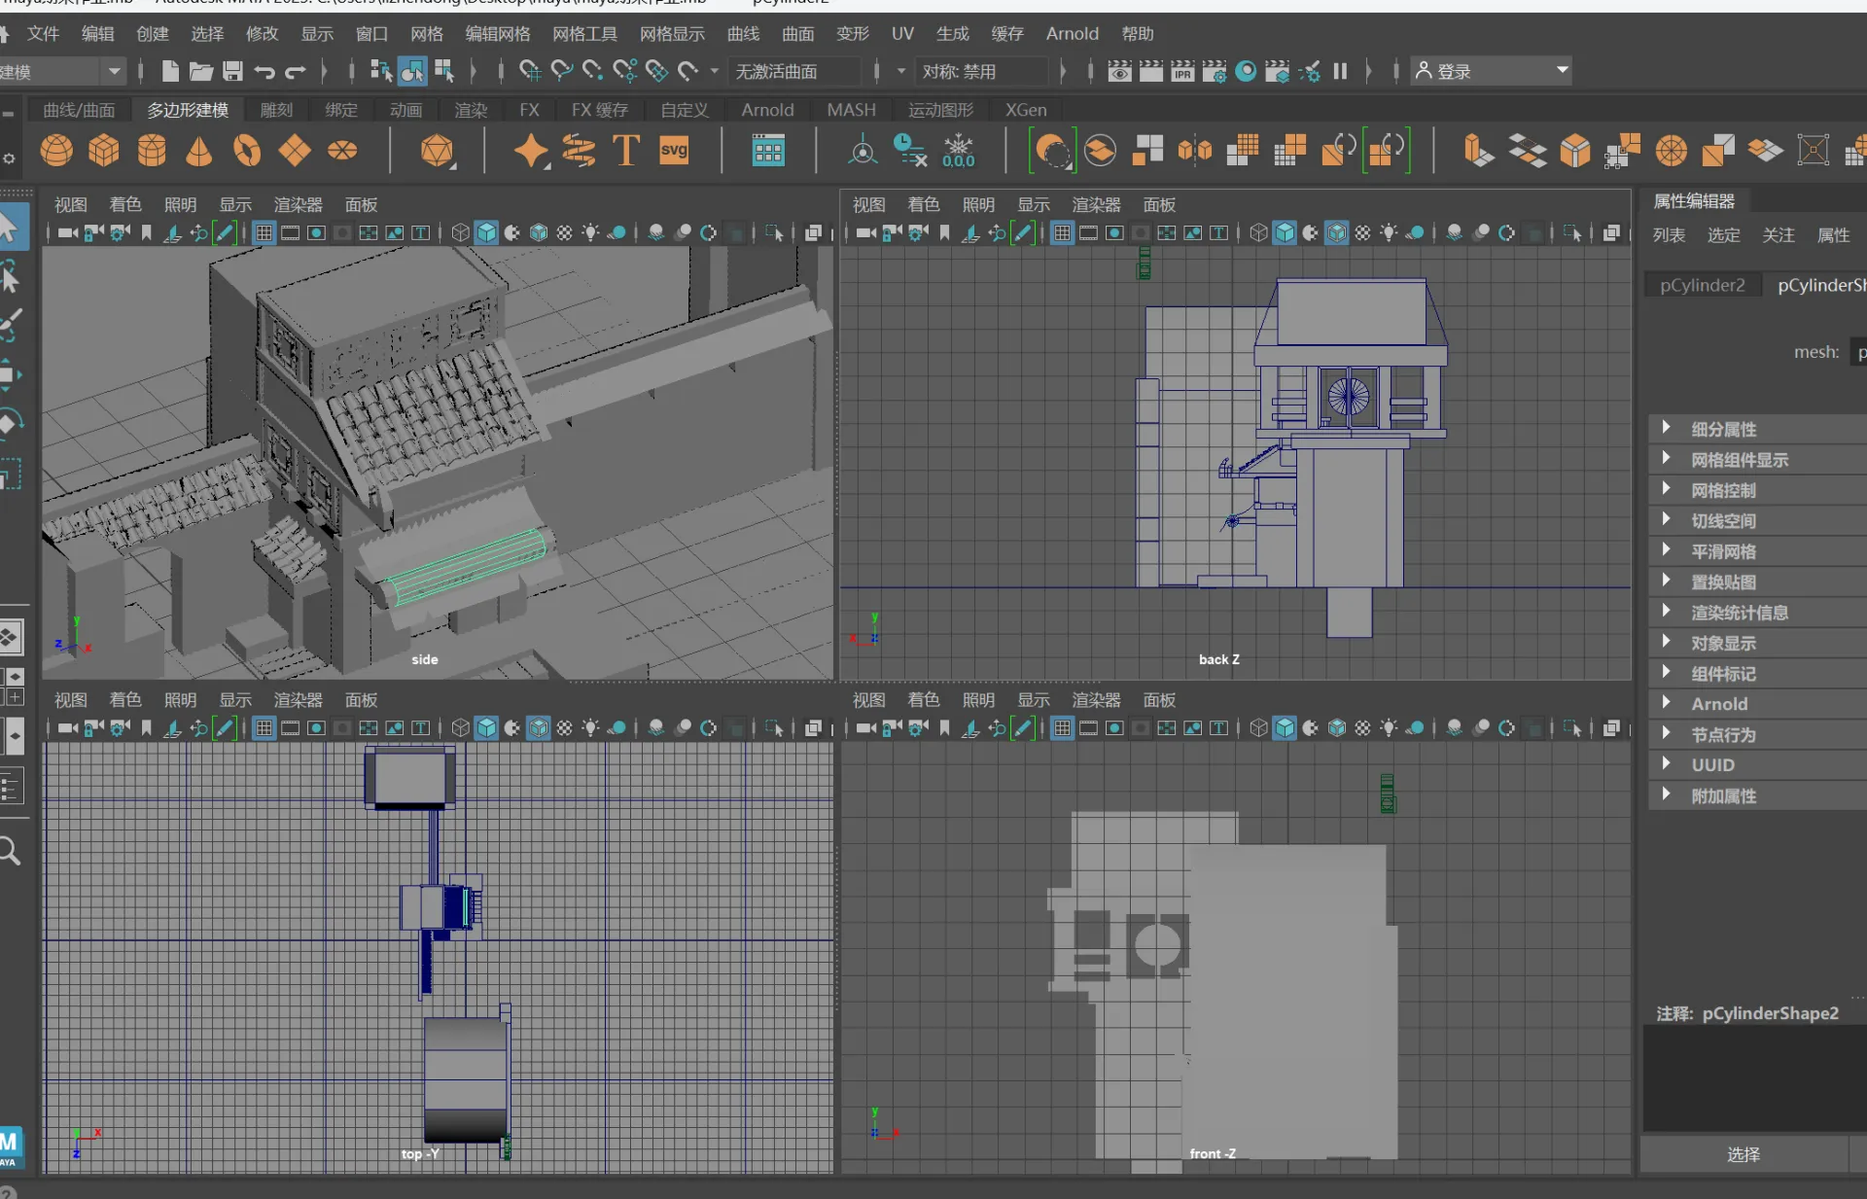Click the polygon torus shelf icon

[247, 151]
